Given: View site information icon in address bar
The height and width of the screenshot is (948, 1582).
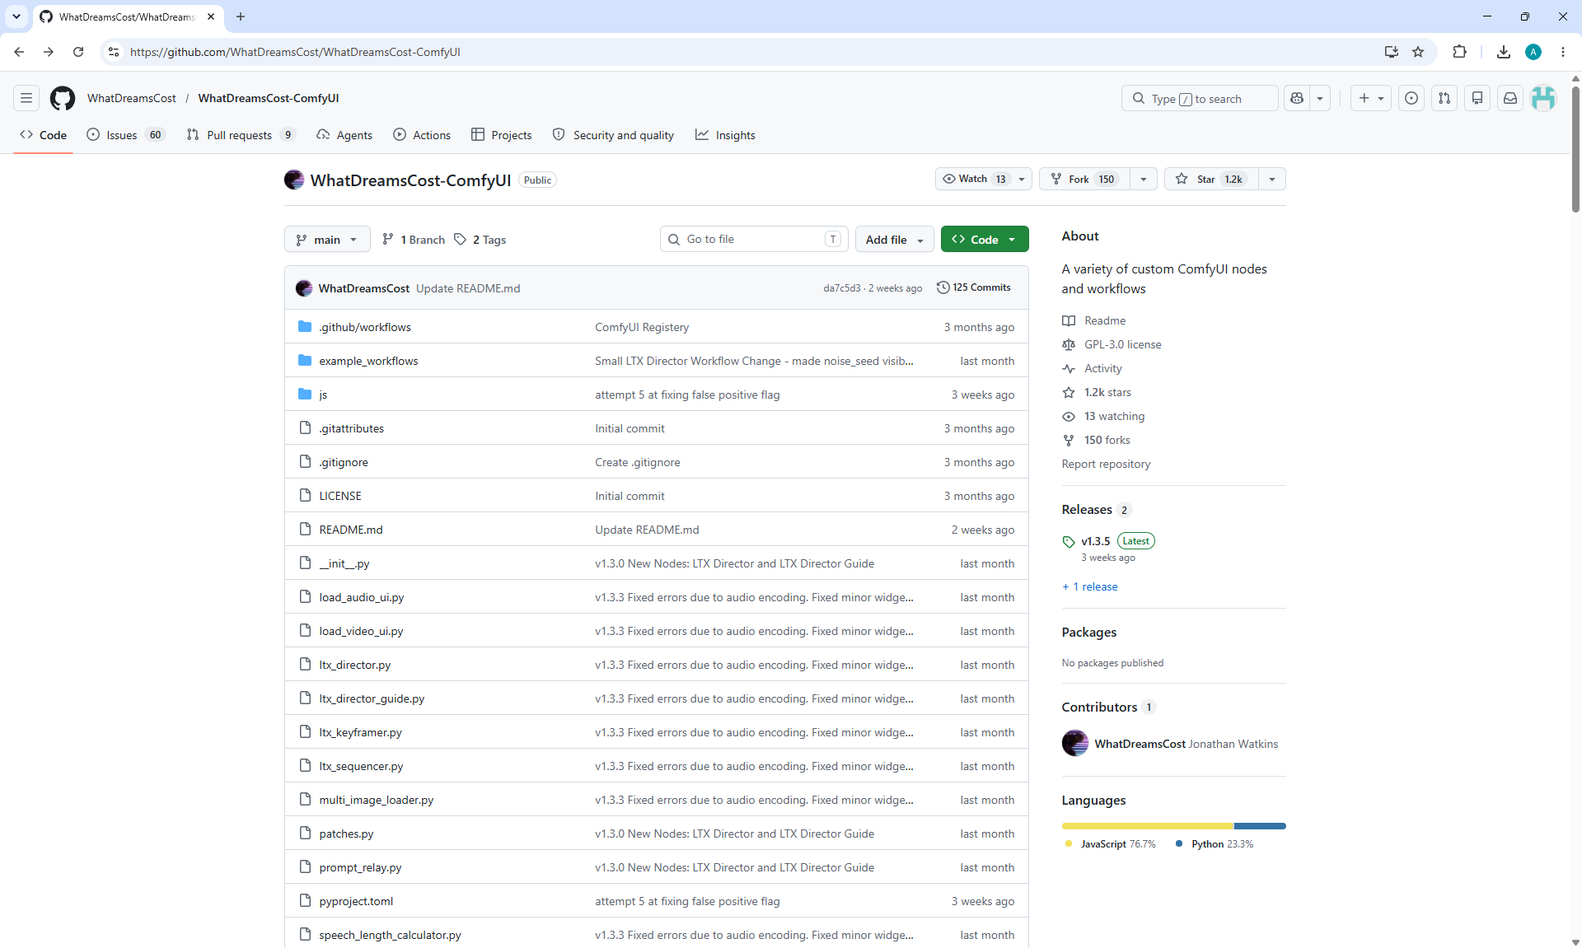Looking at the screenshot, I should coord(114,52).
